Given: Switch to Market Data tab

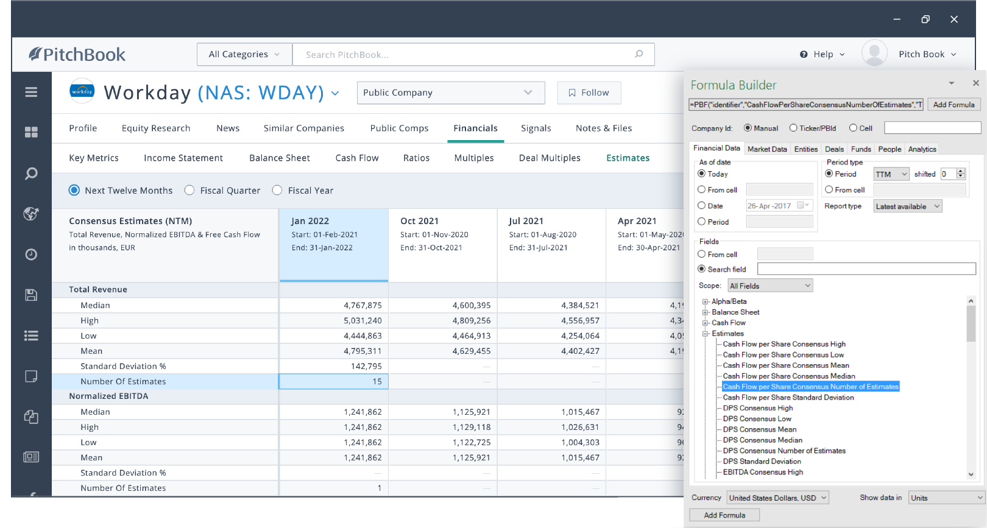Looking at the screenshot, I should pos(767,149).
